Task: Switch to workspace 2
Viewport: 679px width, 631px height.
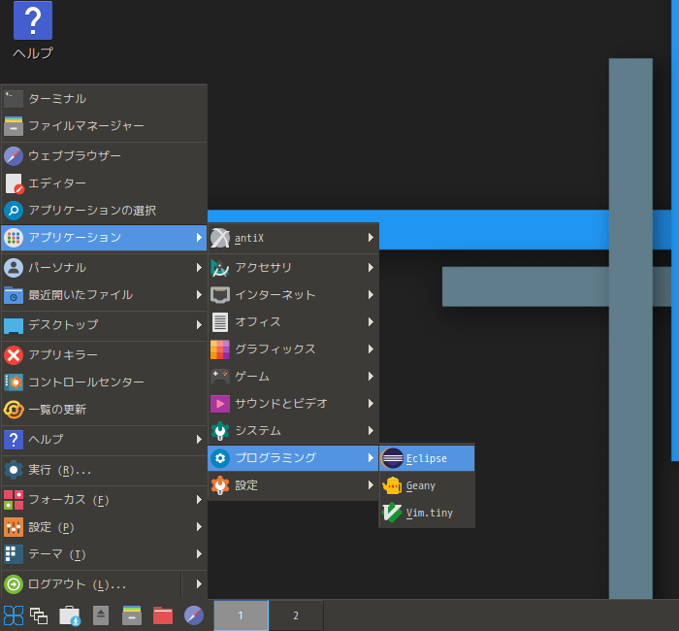Action: (296, 615)
